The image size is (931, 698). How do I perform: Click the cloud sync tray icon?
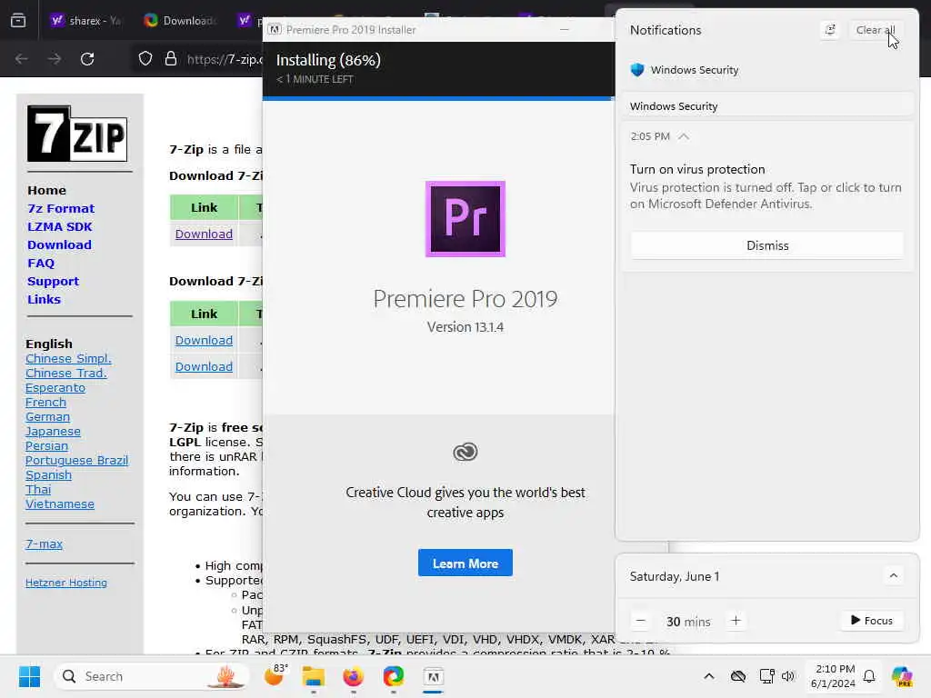tap(738, 676)
